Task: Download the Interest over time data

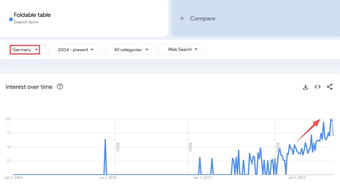Action: [x=305, y=87]
